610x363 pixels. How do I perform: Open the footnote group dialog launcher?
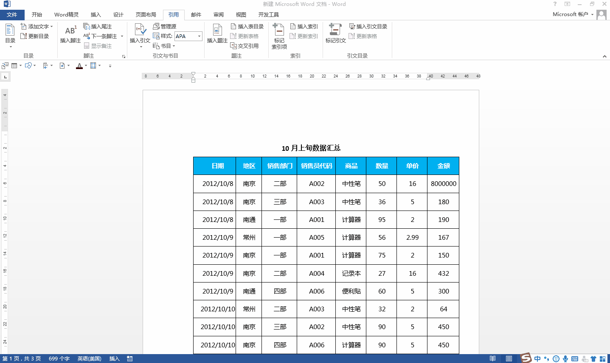pos(124,56)
